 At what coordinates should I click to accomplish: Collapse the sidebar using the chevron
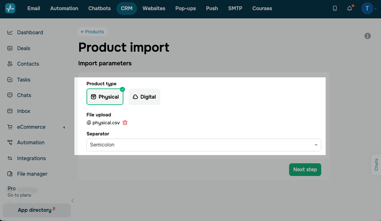pyautogui.click(x=73, y=201)
